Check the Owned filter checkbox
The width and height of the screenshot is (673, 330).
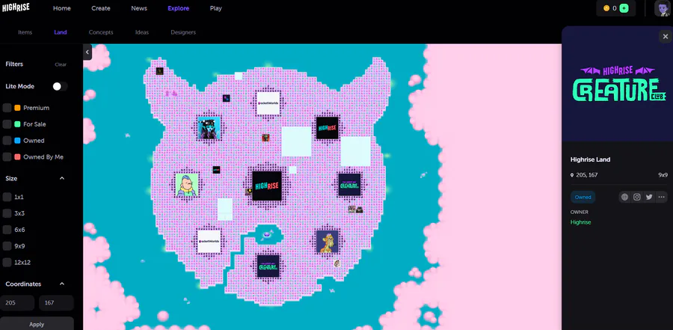(x=7, y=141)
